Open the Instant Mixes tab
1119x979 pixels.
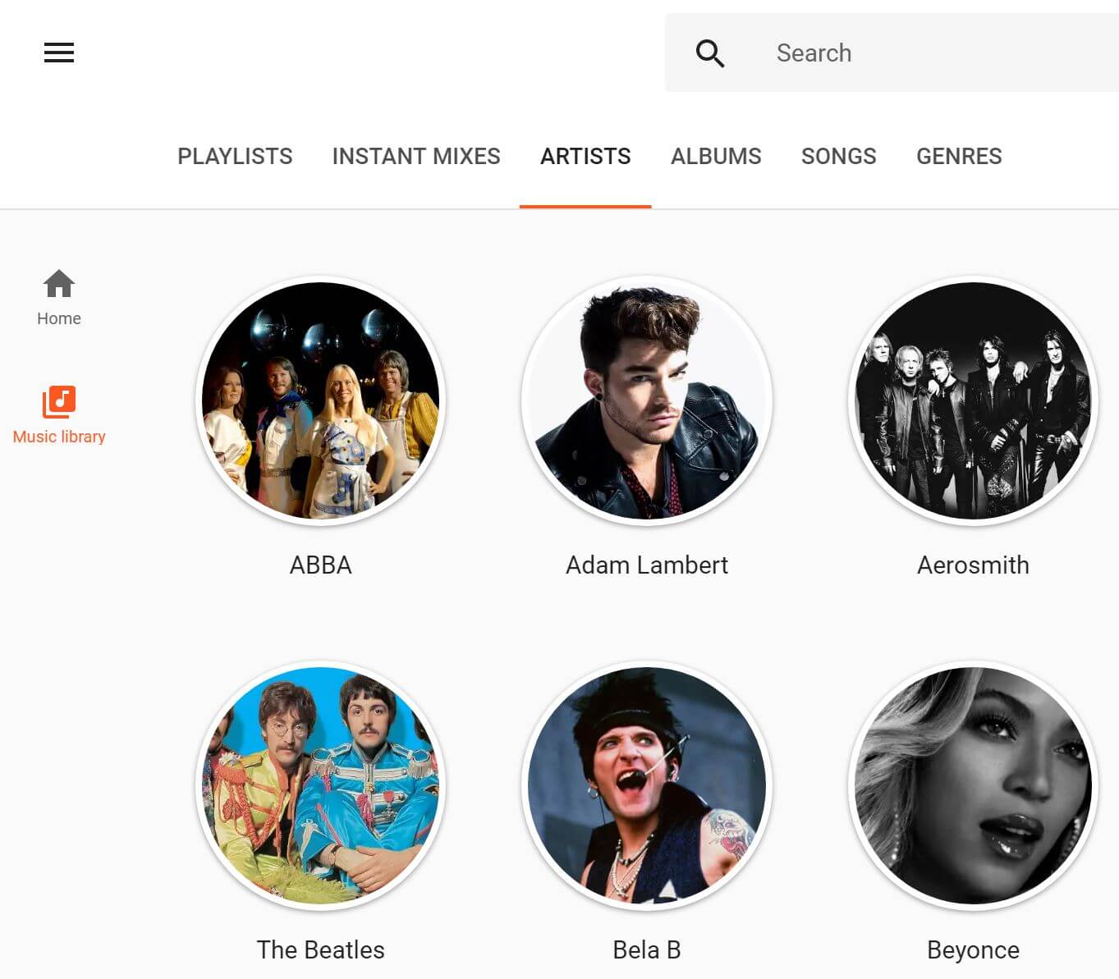coord(416,156)
